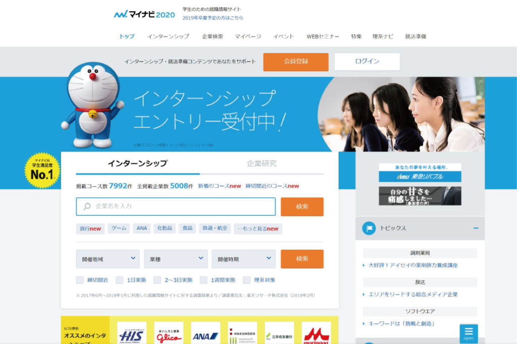Switch to the インターンシップ search tab

[138, 163]
